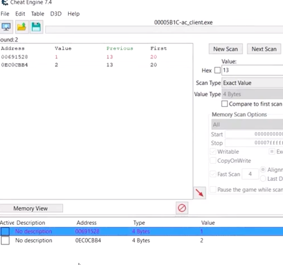
Task: Click the scan Value input field
Action: (x=252, y=70)
